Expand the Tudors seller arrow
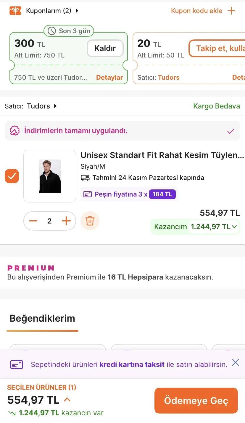The image size is (245, 423). click(x=55, y=106)
